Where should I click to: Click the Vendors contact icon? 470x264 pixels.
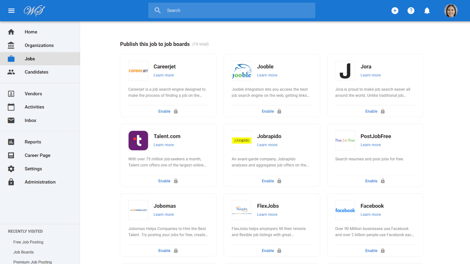point(11,94)
